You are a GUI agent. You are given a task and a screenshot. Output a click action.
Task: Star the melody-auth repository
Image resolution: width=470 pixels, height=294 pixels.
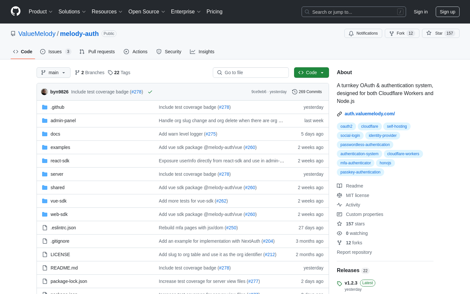441,33
